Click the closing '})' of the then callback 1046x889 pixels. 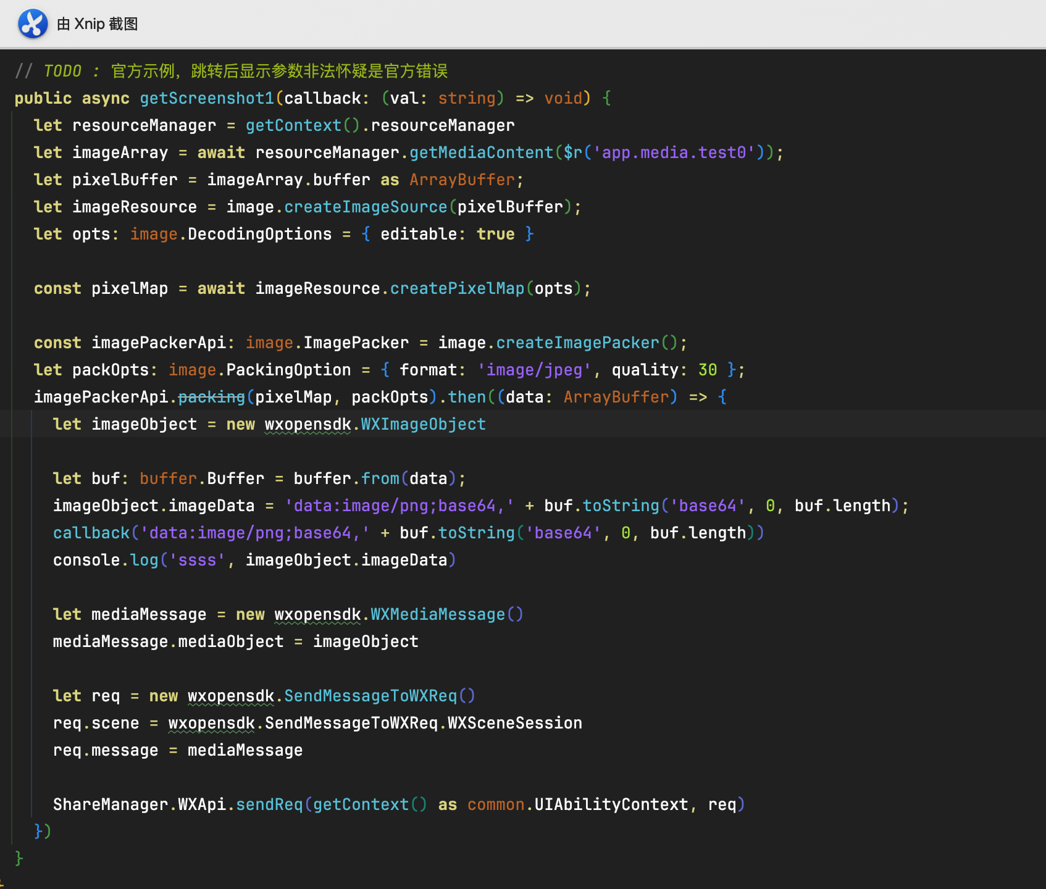pyautogui.click(x=43, y=832)
